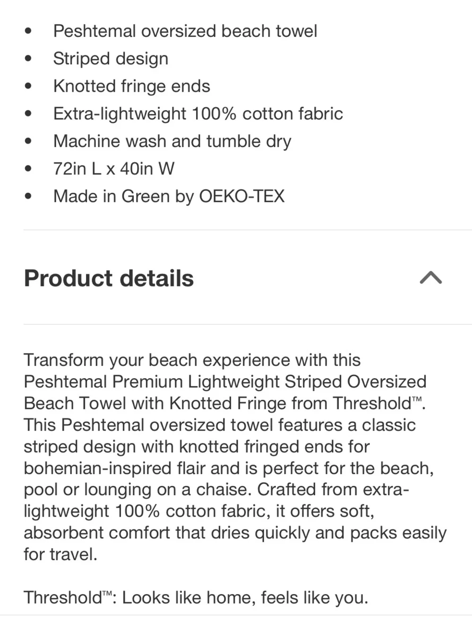Tap the Threshold tagline at bottom

click(x=196, y=597)
